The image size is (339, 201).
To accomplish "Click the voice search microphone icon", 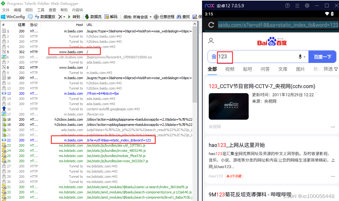I will click(300, 57).
